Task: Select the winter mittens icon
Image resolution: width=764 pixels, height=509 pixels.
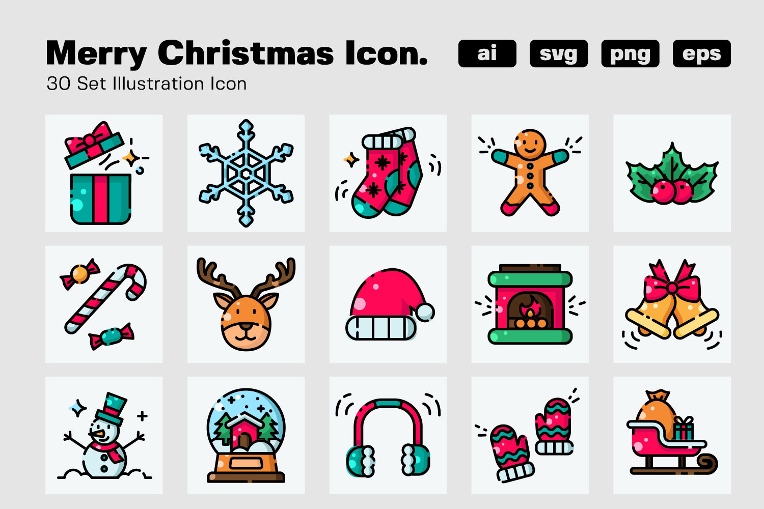Action: click(x=530, y=435)
